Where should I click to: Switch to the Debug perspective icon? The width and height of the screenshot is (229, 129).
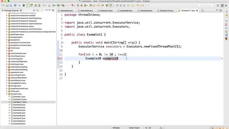226,5
